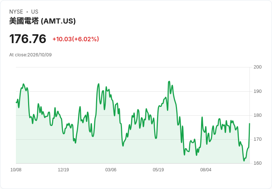Select the current price 176.76
Image resolution: width=272 pixels, height=189 pixels.
coord(28,39)
